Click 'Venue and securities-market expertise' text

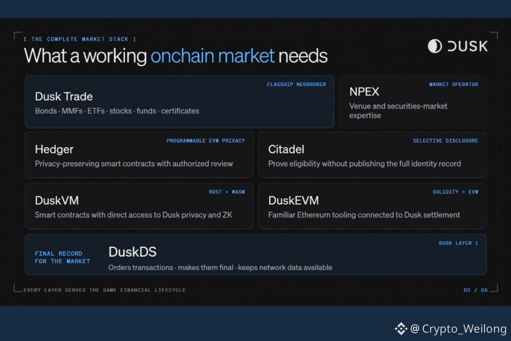(398, 111)
